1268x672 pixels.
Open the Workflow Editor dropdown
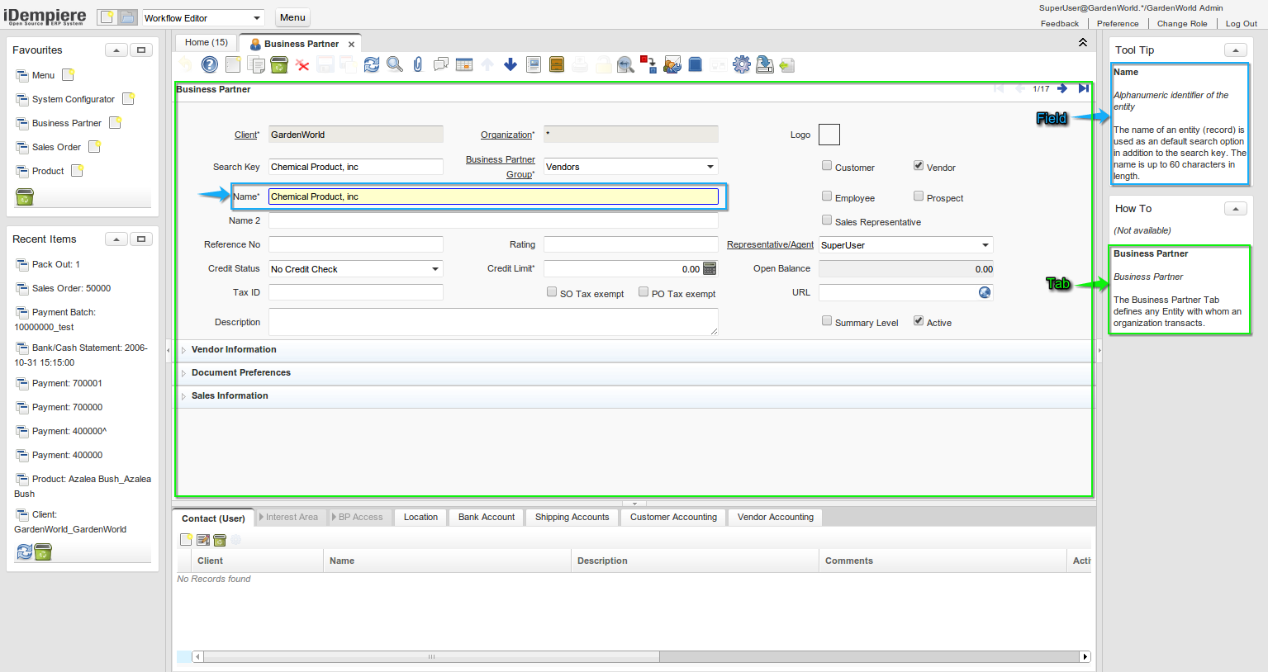coord(257,17)
